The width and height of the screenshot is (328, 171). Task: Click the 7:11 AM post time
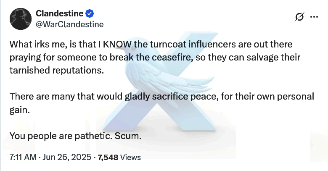(x=22, y=158)
